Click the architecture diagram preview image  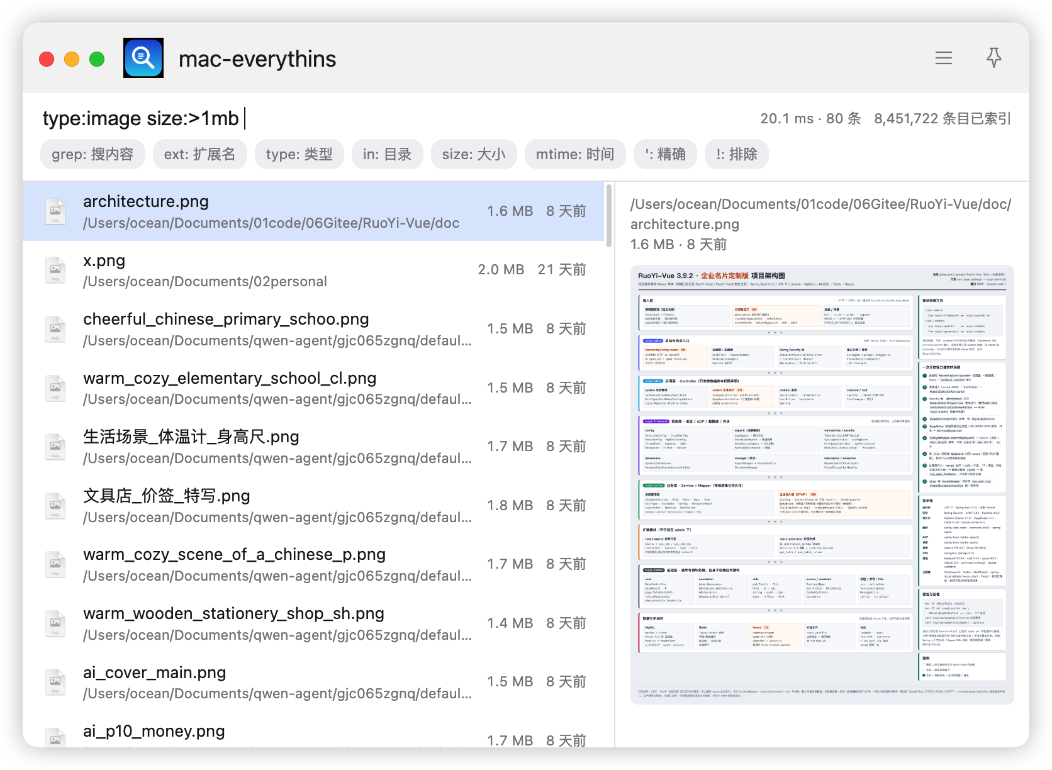coord(822,484)
